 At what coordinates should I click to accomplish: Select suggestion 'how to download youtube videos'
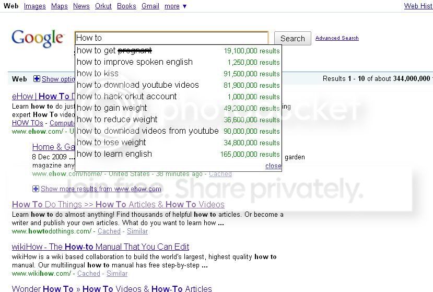point(179,85)
